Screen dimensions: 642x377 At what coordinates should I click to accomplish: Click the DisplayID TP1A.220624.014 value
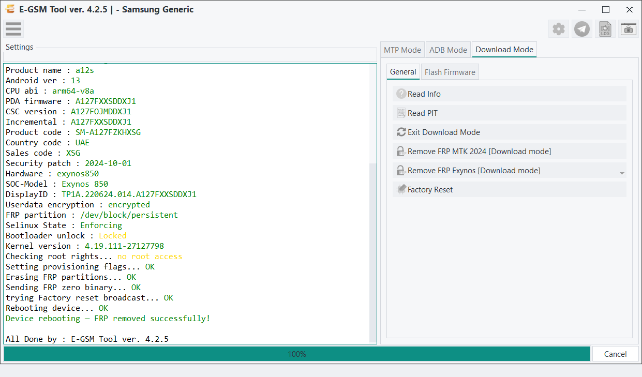[129, 194]
